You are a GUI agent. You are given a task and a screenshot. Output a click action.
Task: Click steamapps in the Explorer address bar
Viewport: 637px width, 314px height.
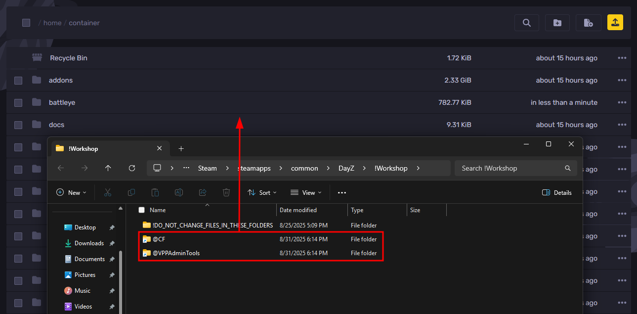(254, 168)
